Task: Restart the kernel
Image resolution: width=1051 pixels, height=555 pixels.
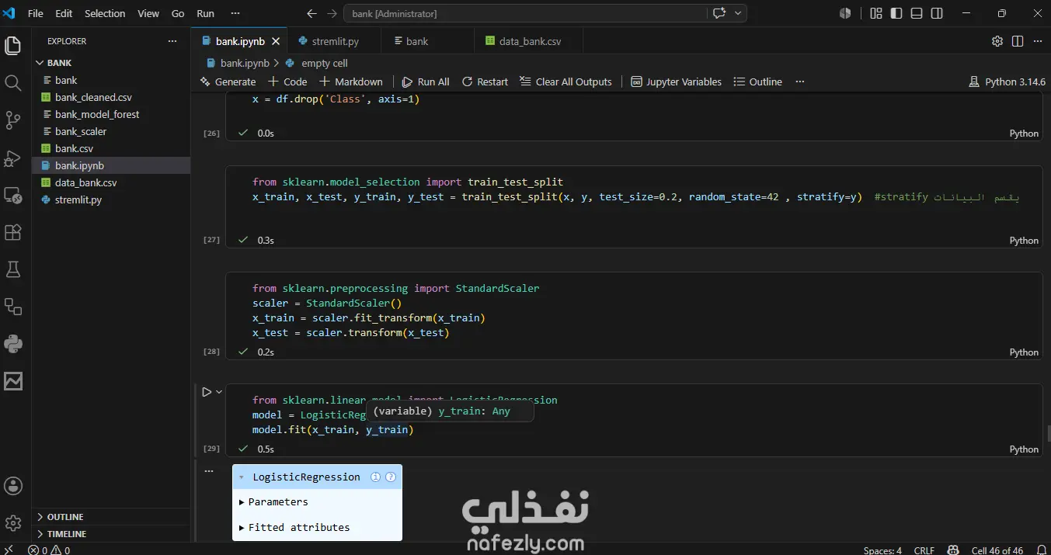Action: (x=485, y=82)
